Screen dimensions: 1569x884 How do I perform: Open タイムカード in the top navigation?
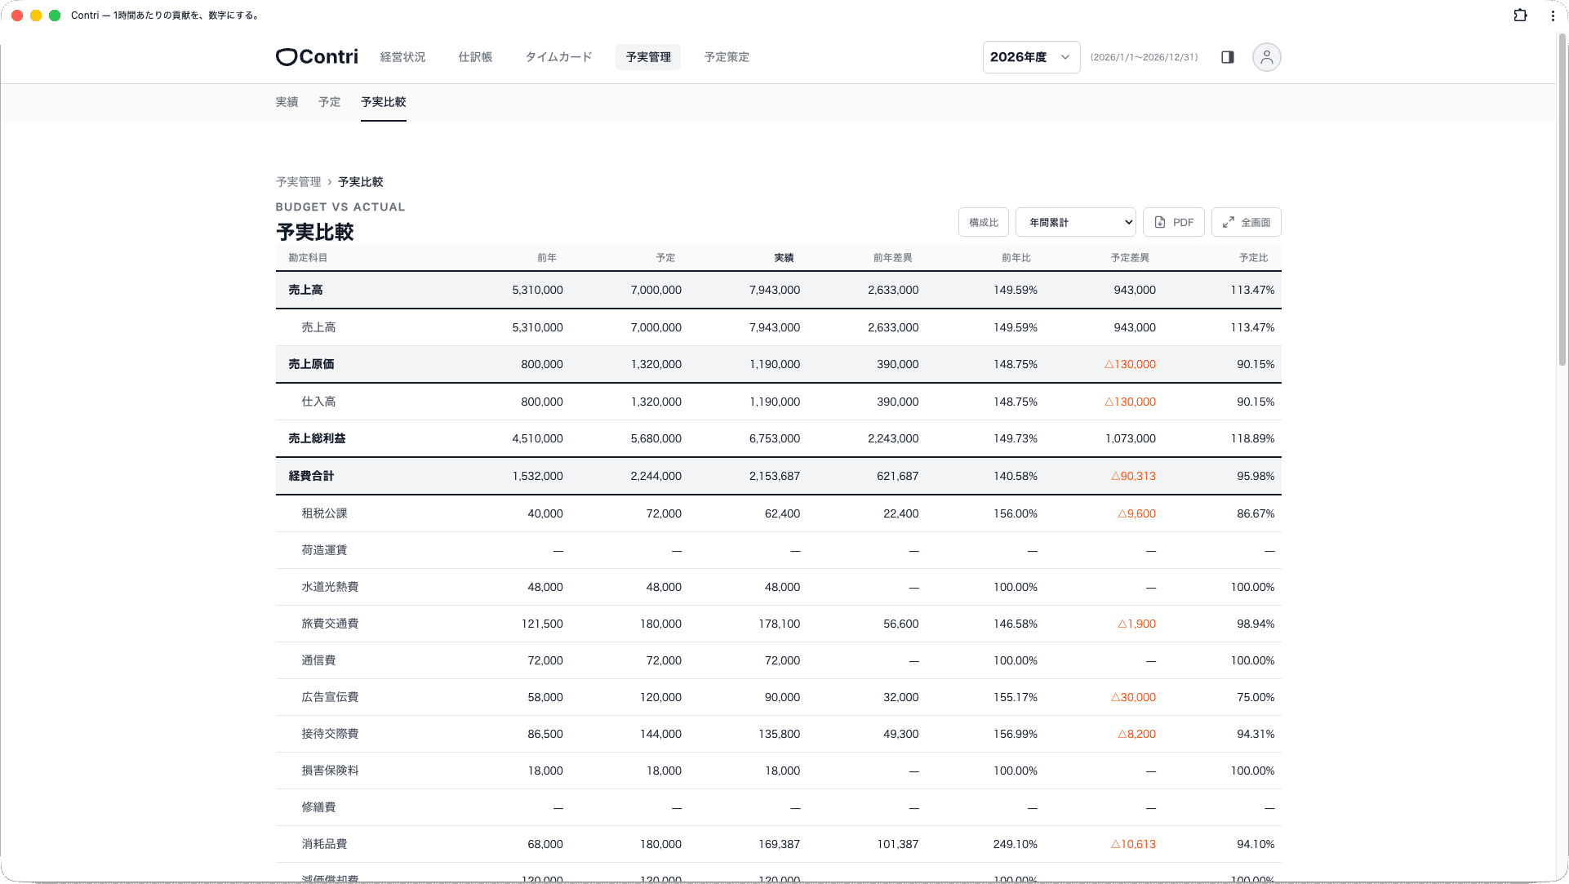pos(558,57)
